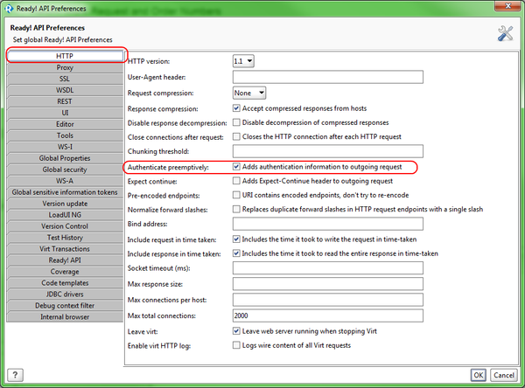The height and width of the screenshot is (388, 525).
Task: Uncheck Accept compressed responses from hosts
Action: 237,108
